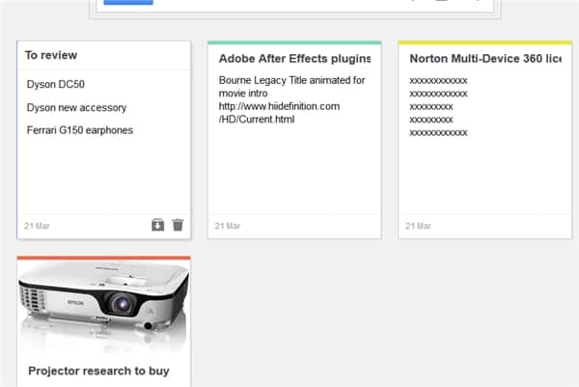Image resolution: width=579 pixels, height=387 pixels.
Task: Click the 21 Mar date on Norton note
Action: coord(418,226)
